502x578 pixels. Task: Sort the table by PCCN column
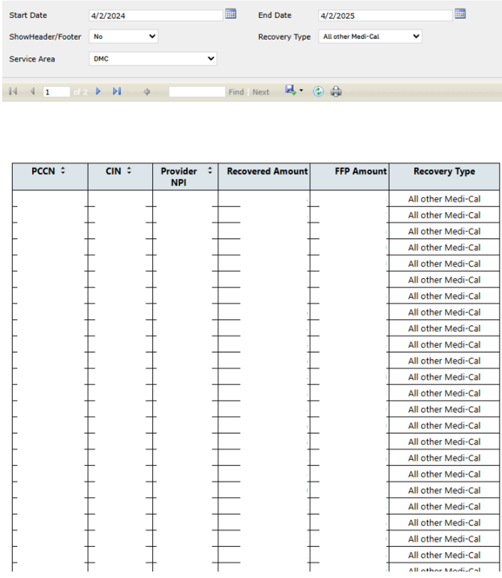(63, 171)
